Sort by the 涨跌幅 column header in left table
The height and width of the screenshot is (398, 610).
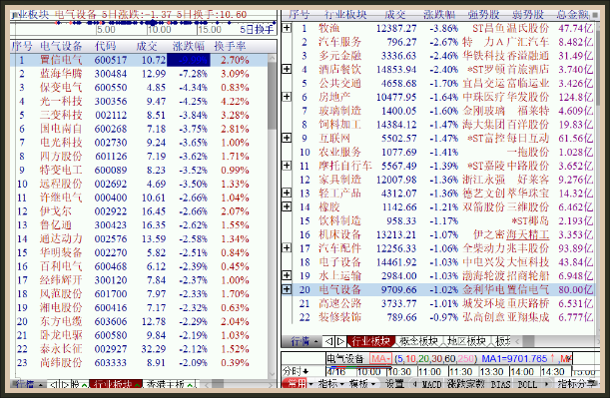(x=189, y=46)
